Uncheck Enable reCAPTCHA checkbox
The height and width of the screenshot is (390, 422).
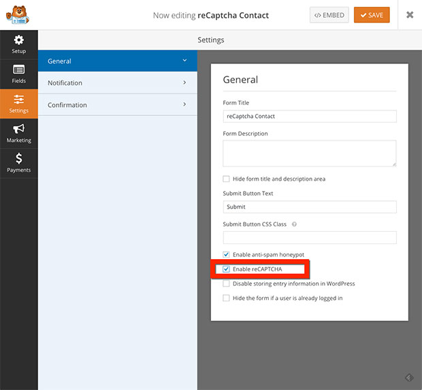coord(226,269)
